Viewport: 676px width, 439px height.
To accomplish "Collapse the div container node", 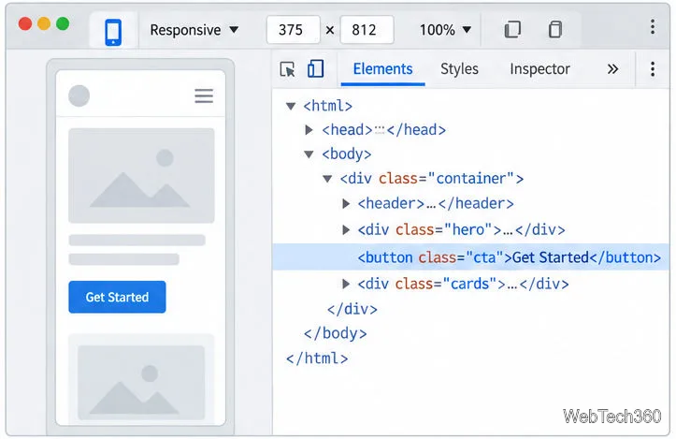I will 327,178.
